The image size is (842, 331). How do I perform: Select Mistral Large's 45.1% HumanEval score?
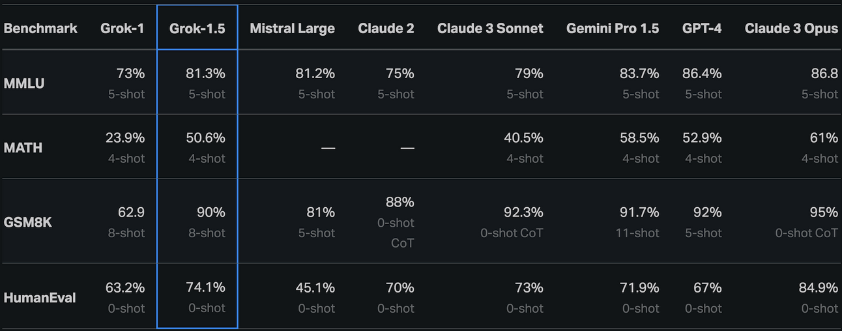(x=316, y=288)
